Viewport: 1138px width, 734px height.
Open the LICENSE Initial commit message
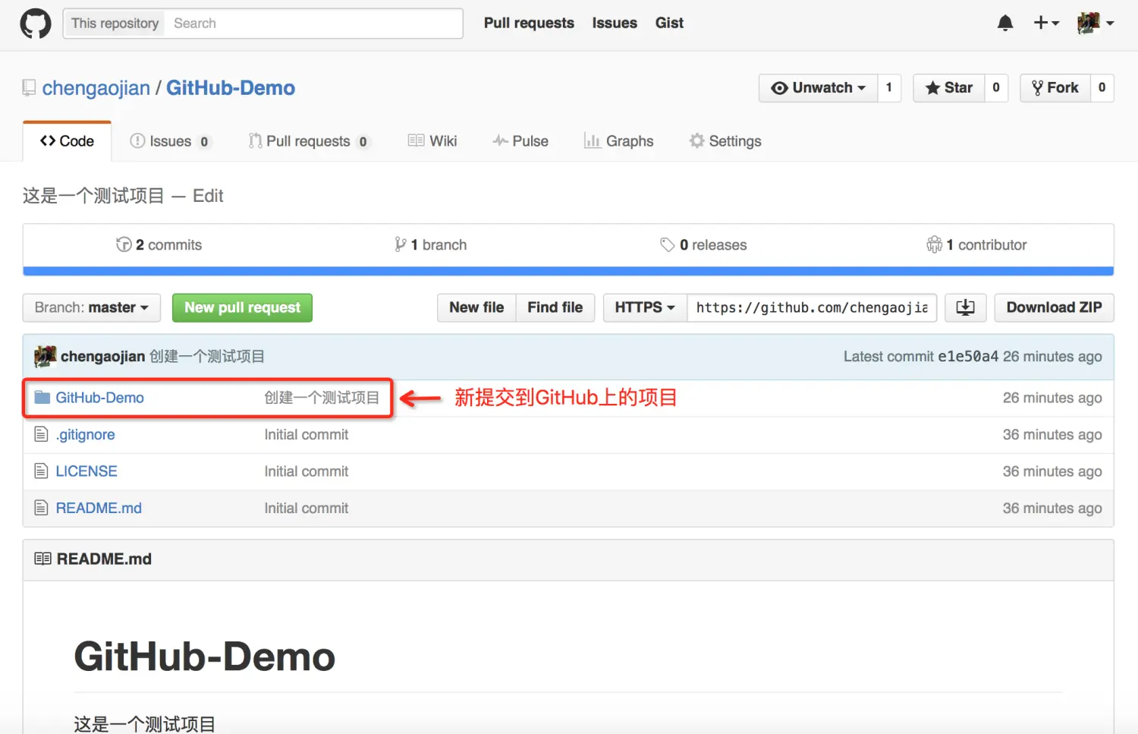point(307,471)
